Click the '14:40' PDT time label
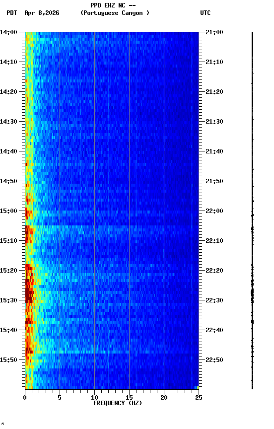 pos(8,151)
